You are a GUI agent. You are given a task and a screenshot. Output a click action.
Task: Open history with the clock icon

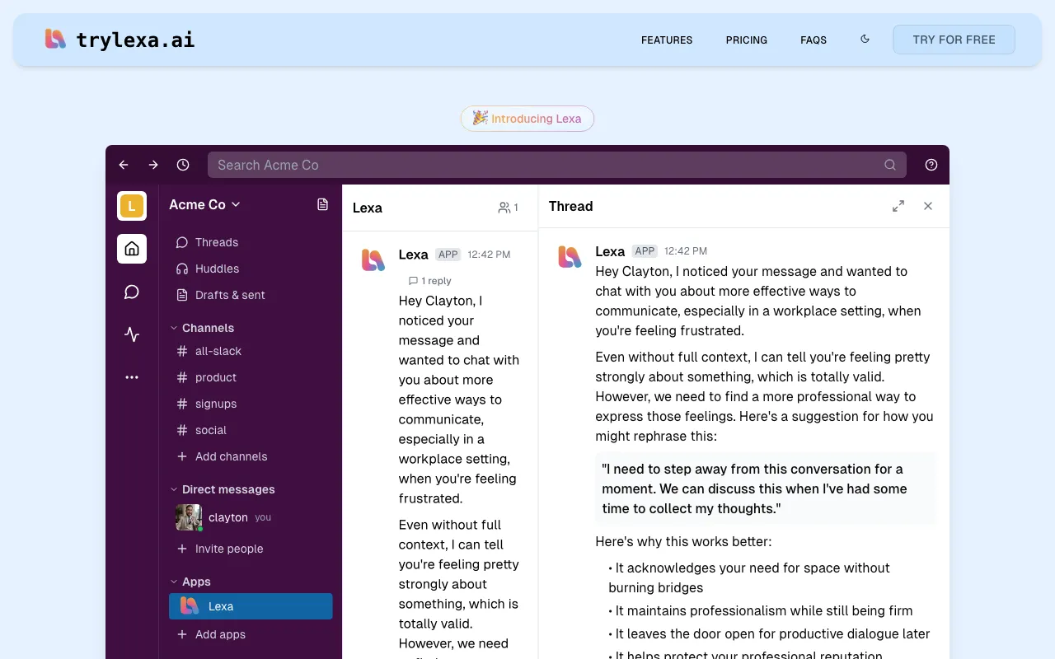coord(183,165)
